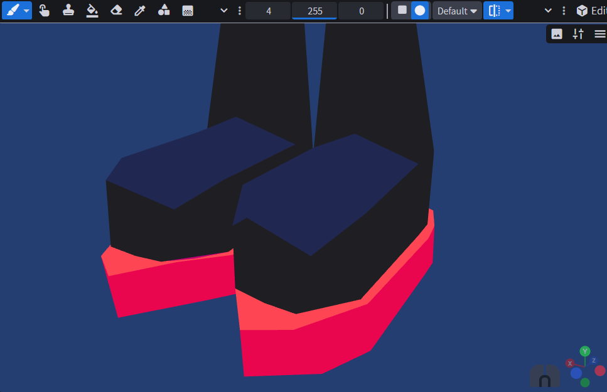Switch brush shape to square

402,10
